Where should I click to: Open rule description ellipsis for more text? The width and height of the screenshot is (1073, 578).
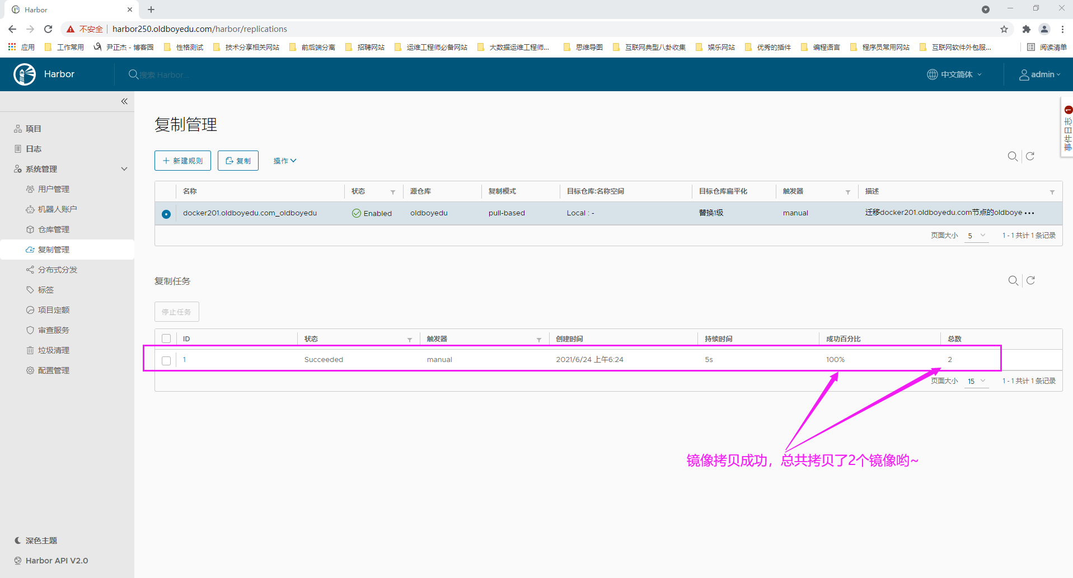[1029, 213]
